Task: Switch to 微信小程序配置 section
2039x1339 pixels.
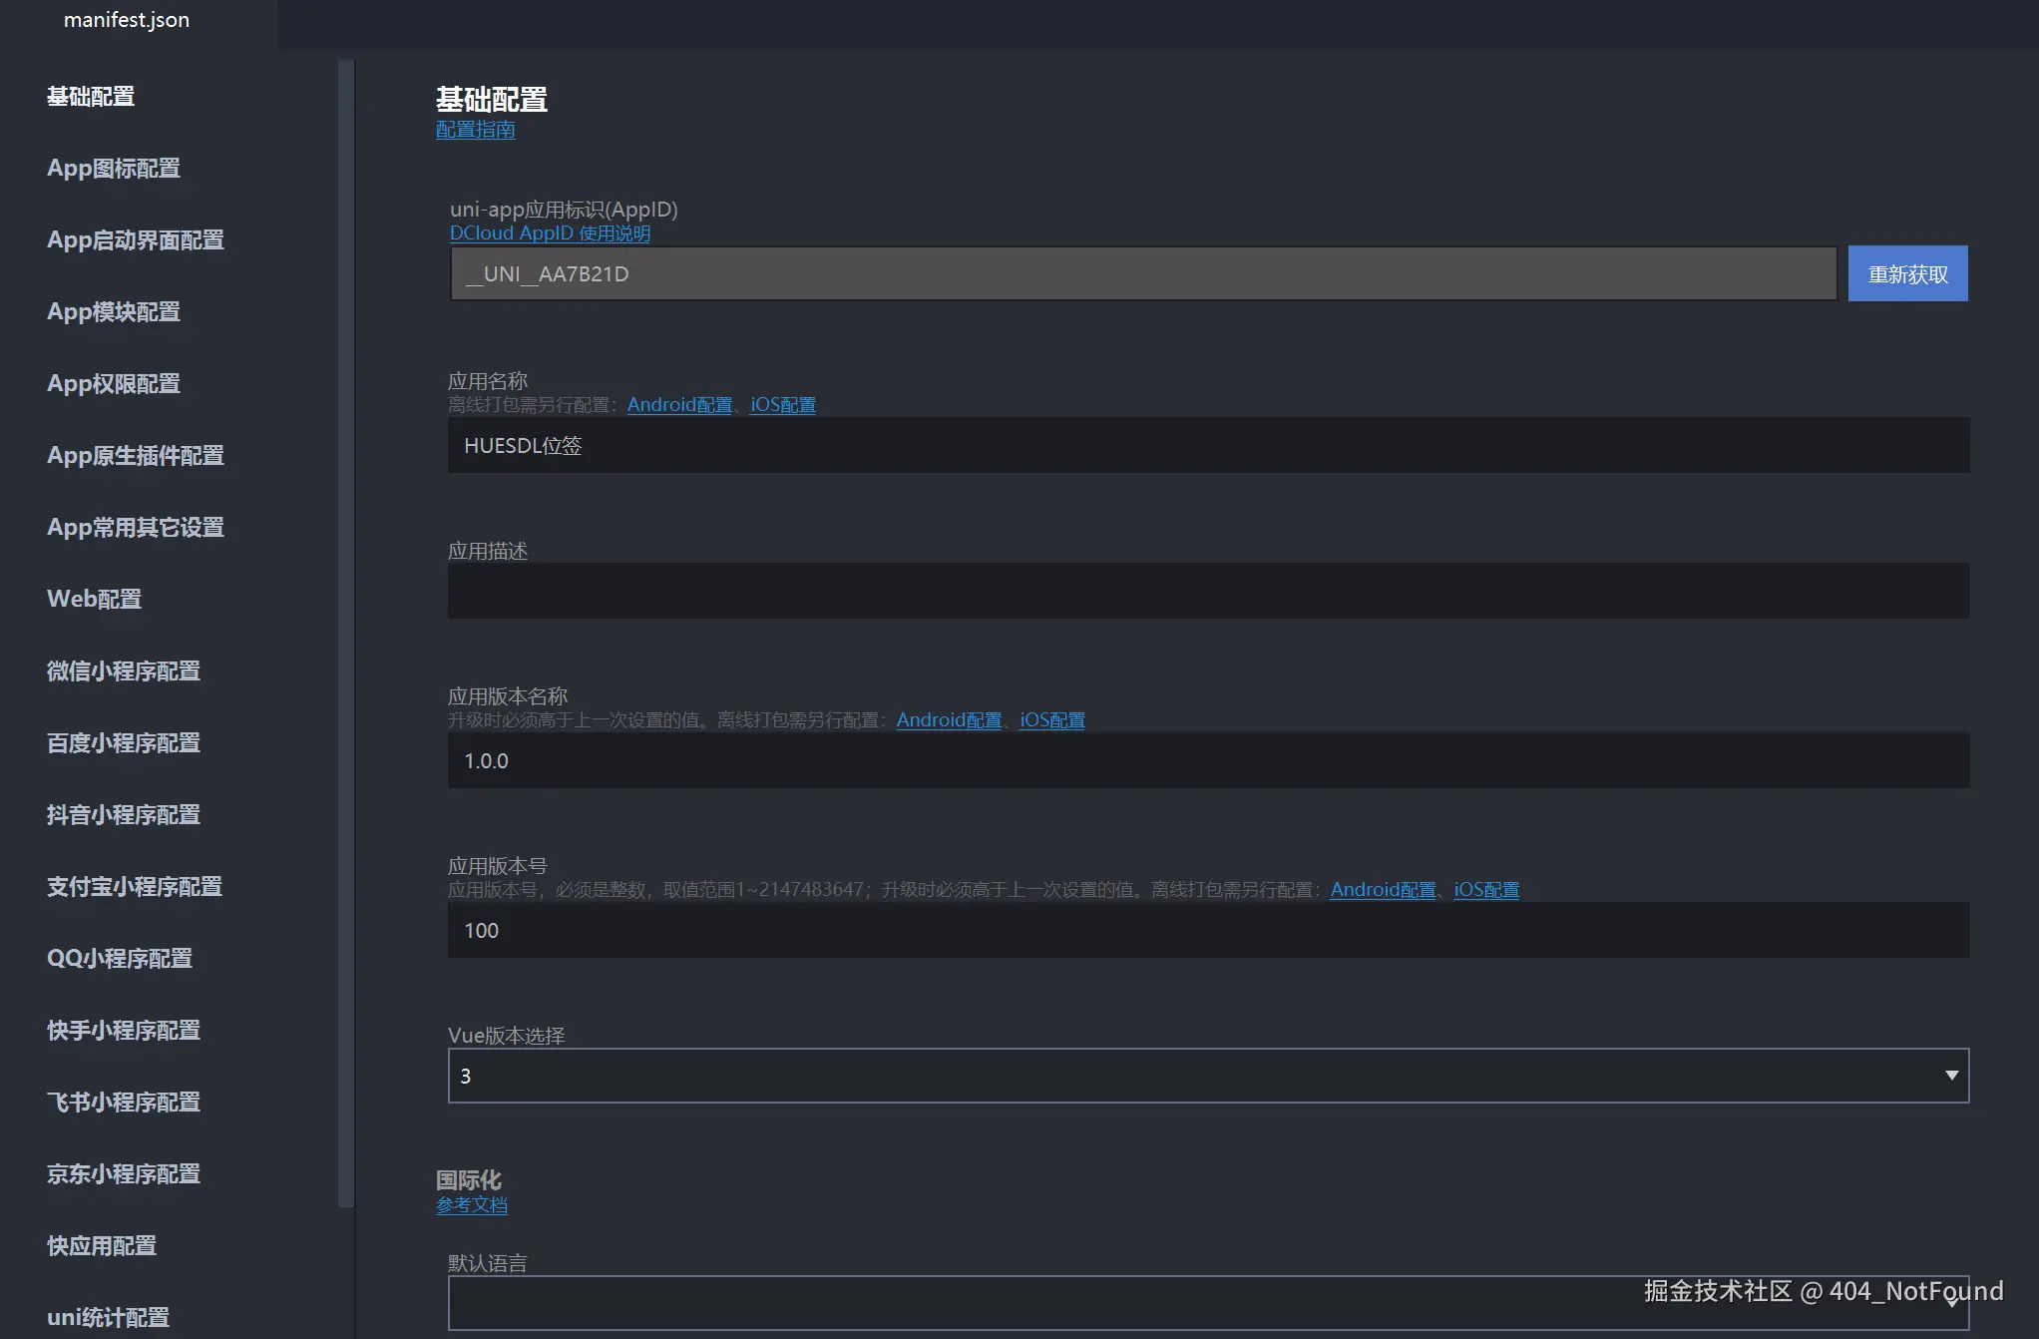Action: (x=123, y=670)
